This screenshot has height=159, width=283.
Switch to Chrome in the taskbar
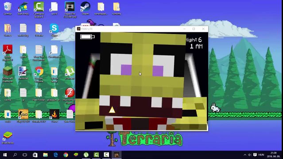[66, 155]
